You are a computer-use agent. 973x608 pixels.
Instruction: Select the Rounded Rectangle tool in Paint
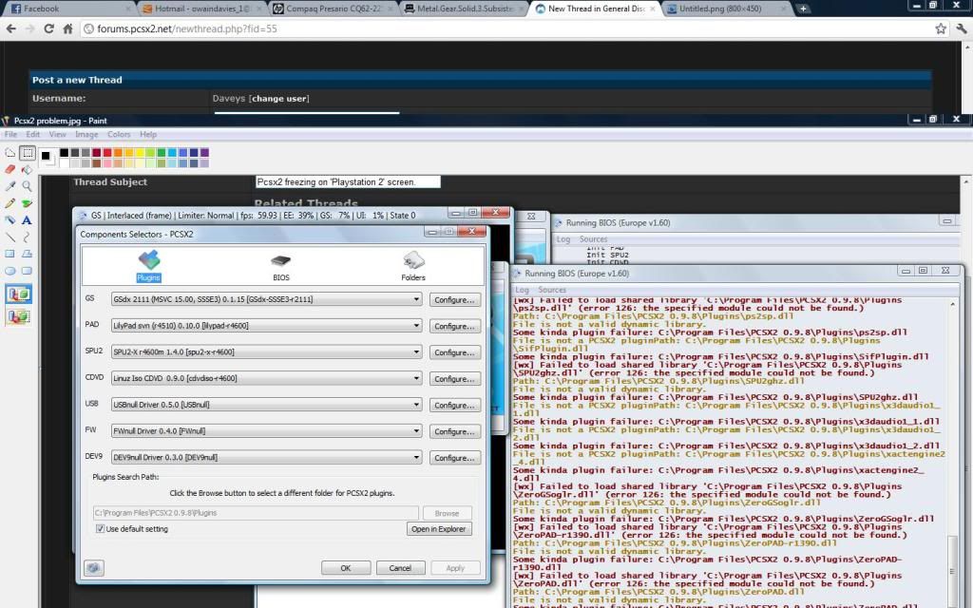[x=27, y=271]
